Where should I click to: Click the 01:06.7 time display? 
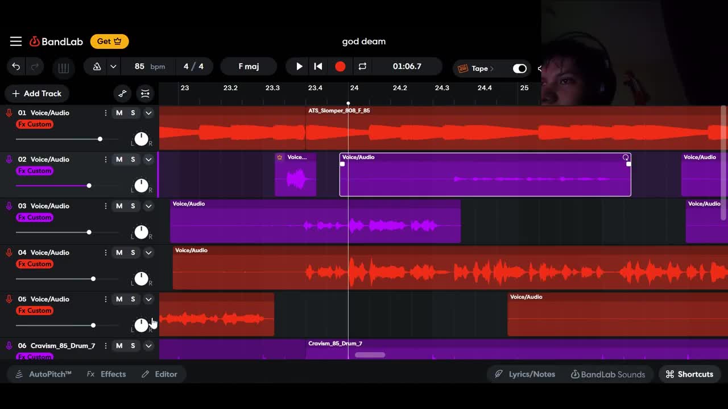pos(407,66)
